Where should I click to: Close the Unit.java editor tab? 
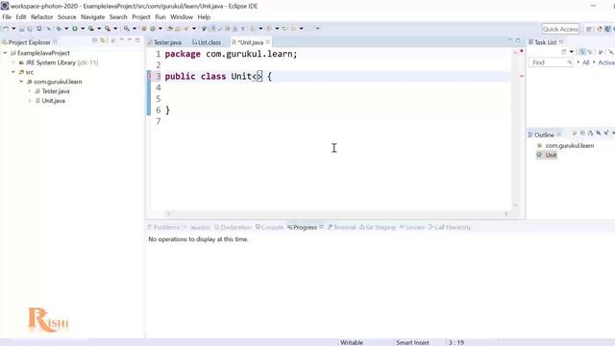click(x=268, y=42)
